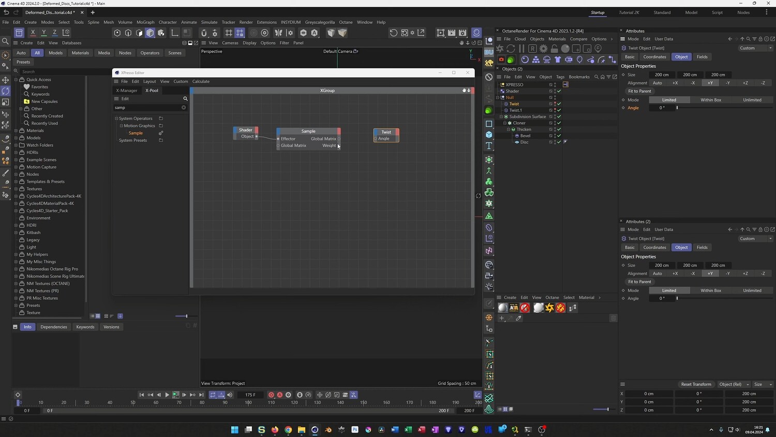Image resolution: width=776 pixels, height=437 pixels.
Task: Go to end of the animation
Action: coord(201,395)
